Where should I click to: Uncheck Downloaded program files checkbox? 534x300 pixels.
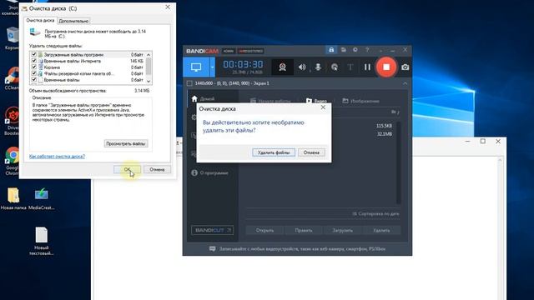33,54
